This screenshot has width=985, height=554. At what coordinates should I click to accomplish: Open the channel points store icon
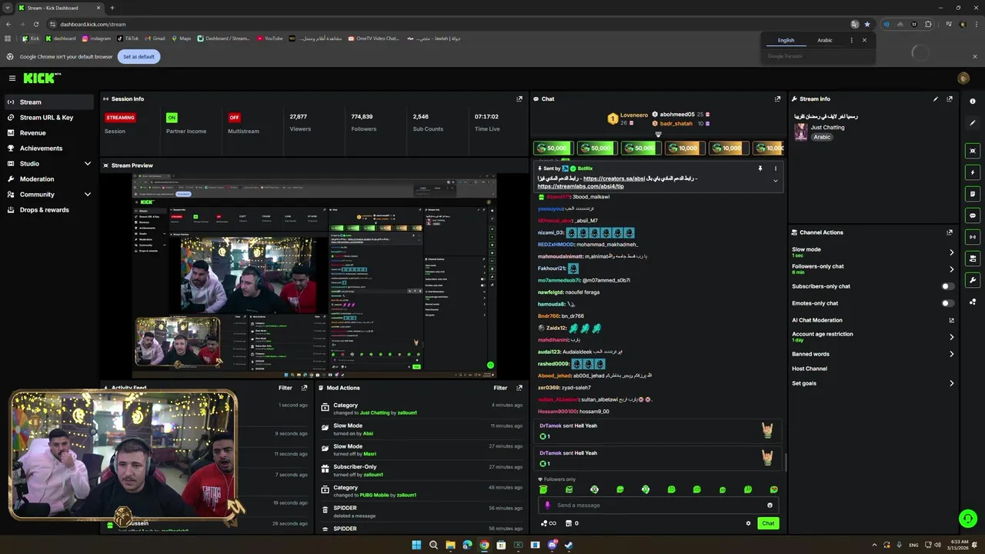coord(569,523)
